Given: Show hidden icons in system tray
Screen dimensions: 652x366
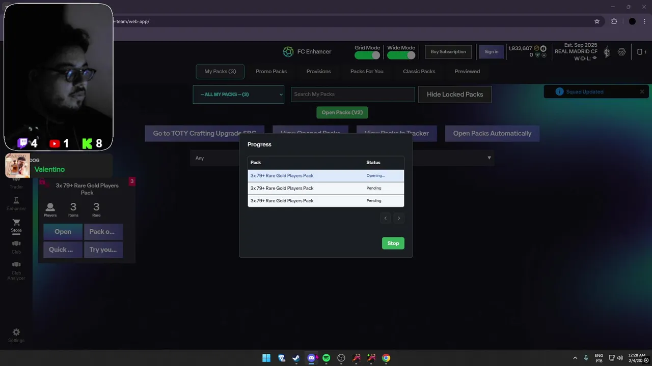Looking at the screenshot, I should [575, 358].
